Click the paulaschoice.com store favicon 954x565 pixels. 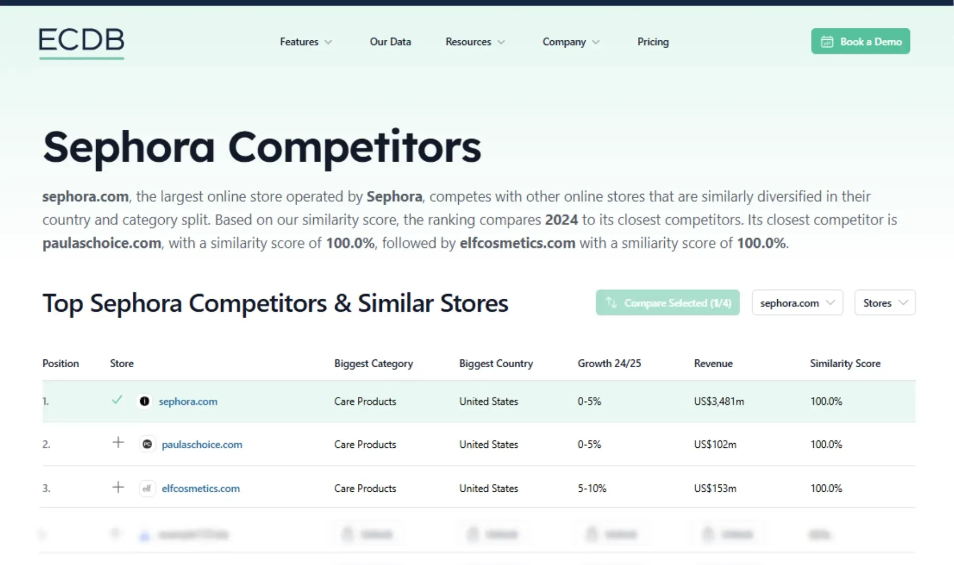(x=147, y=444)
